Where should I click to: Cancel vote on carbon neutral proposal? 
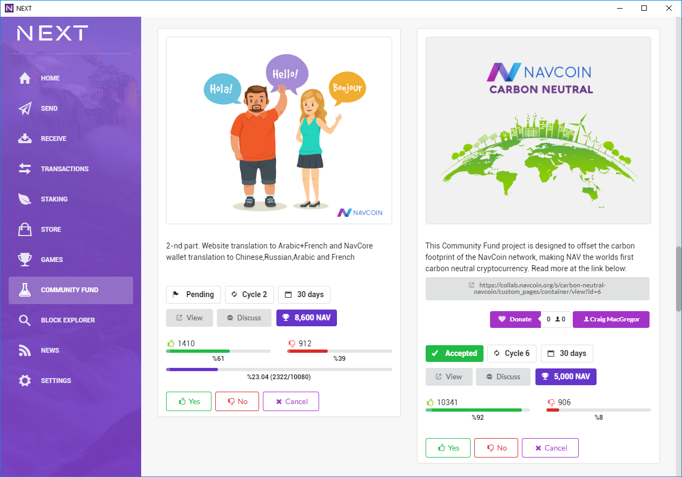pos(550,448)
